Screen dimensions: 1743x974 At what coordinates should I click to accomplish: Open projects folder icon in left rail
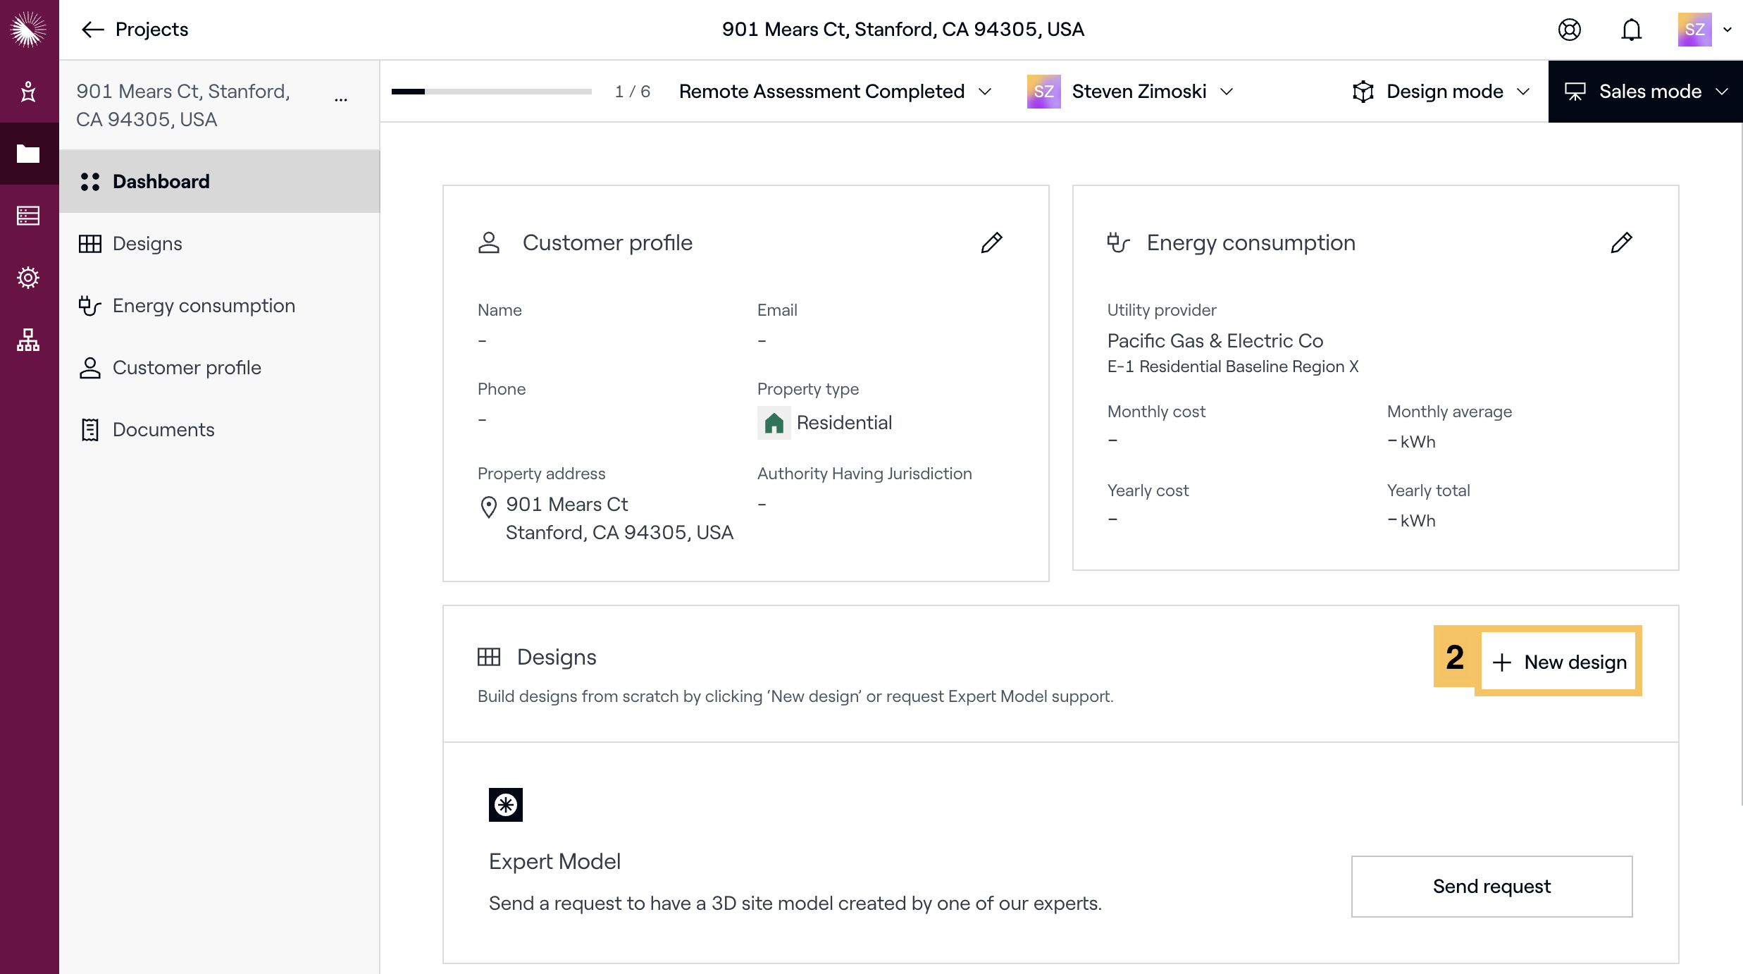point(28,154)
